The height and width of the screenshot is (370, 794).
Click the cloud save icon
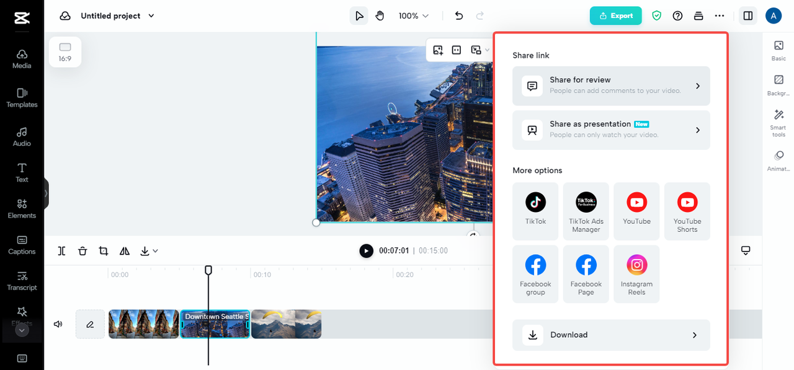click(65, 15)
